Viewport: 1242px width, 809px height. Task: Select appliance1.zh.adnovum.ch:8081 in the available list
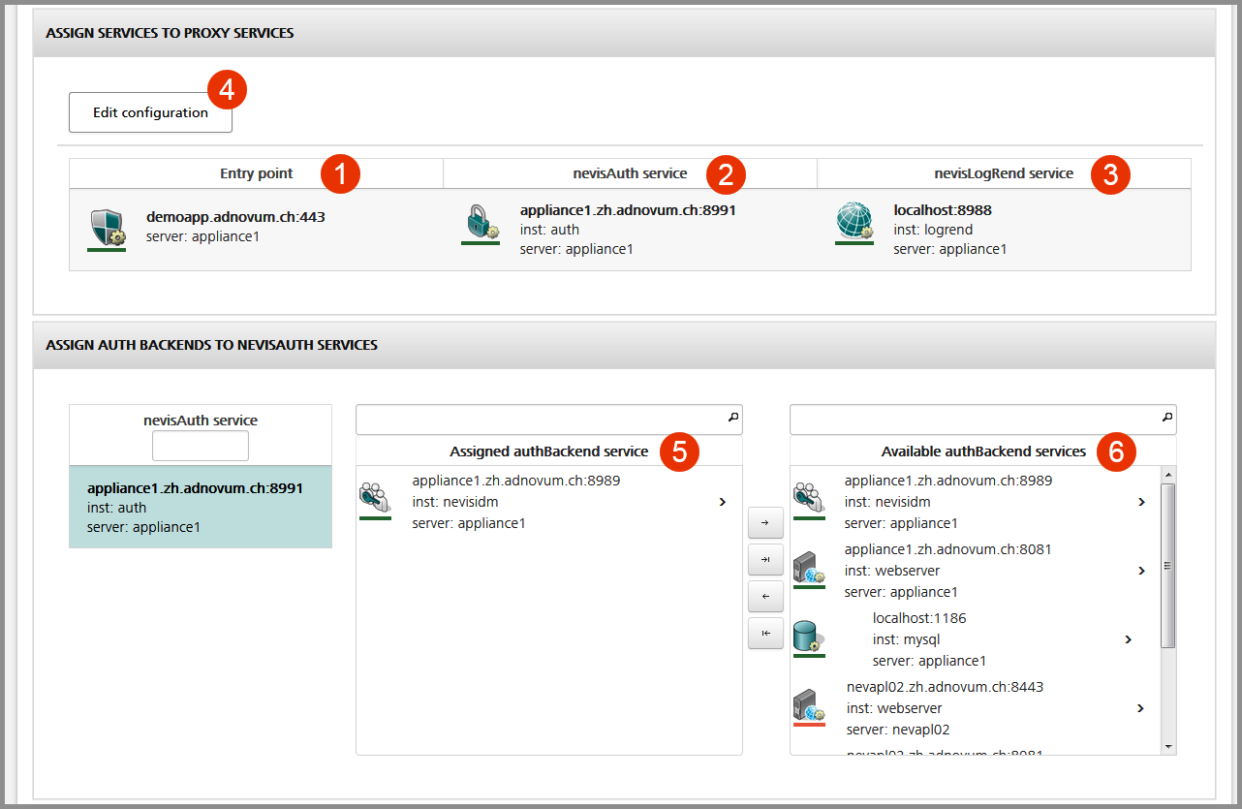tap(948, 549)
